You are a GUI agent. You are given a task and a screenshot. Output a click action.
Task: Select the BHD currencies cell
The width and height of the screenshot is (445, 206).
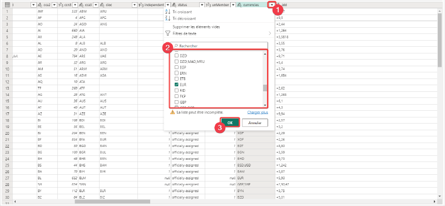(255, 159)
